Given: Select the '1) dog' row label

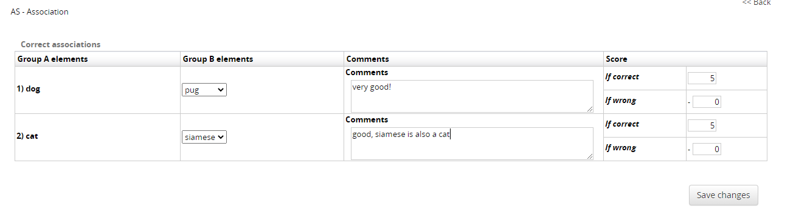Looking at the screenshot, I should point(29,88).
